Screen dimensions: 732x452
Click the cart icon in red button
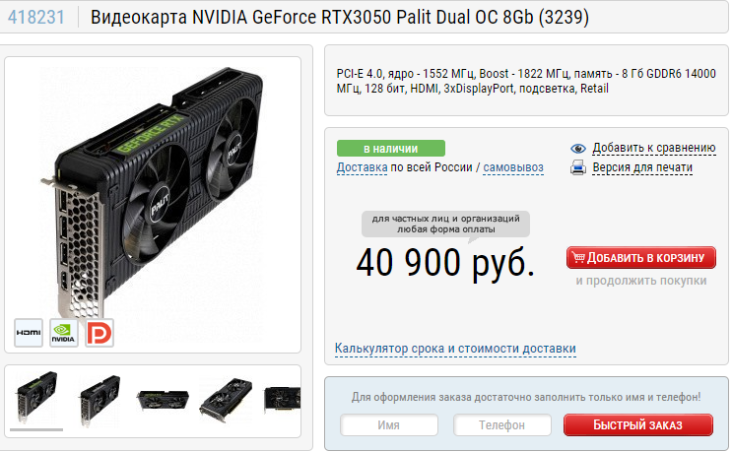click(578, 257)
